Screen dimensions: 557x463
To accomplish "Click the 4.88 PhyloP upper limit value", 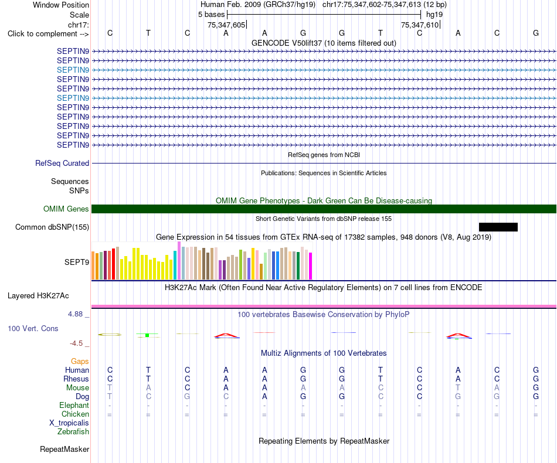I will 75,314.
